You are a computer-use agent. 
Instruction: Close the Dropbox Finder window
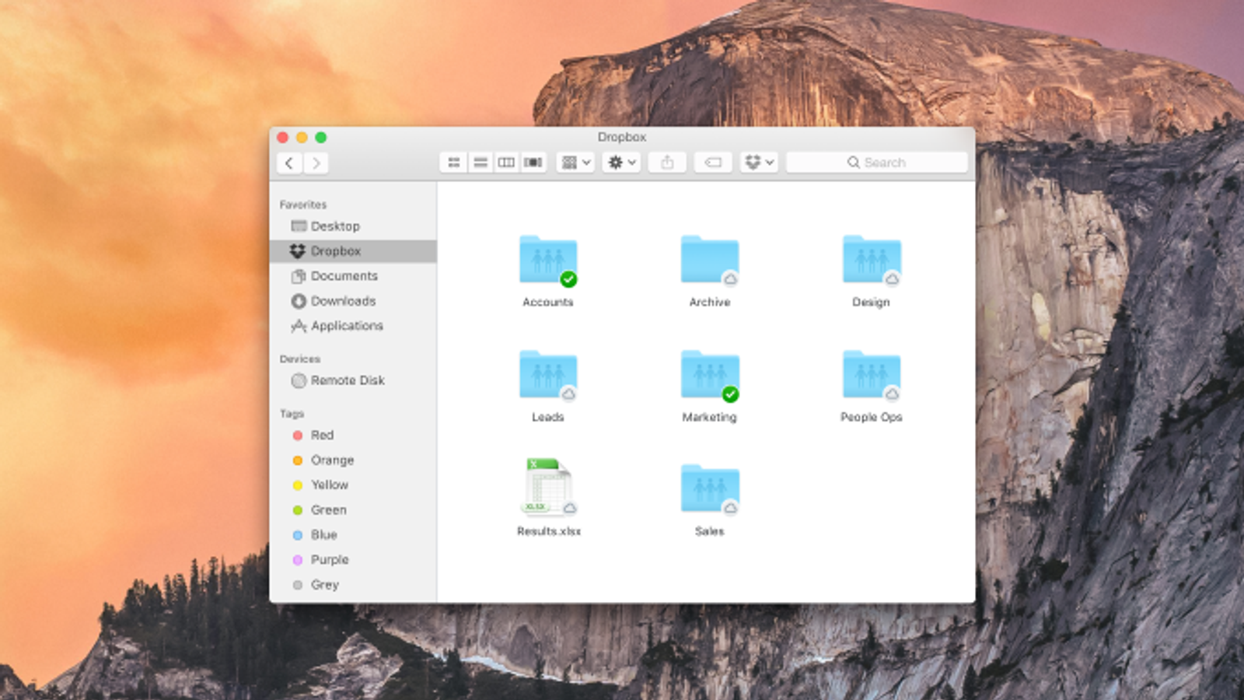tap(283, 138)
